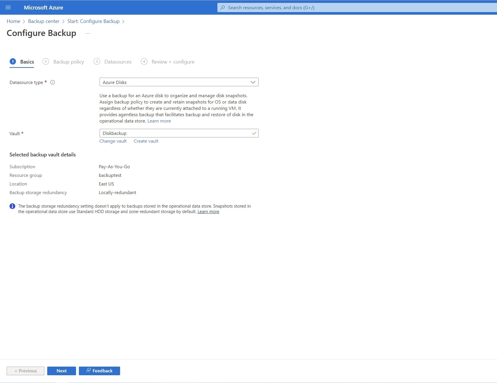Viewport: 497px width, 383px height.
Task: Click the search magnifier icon
Action: 223,8
